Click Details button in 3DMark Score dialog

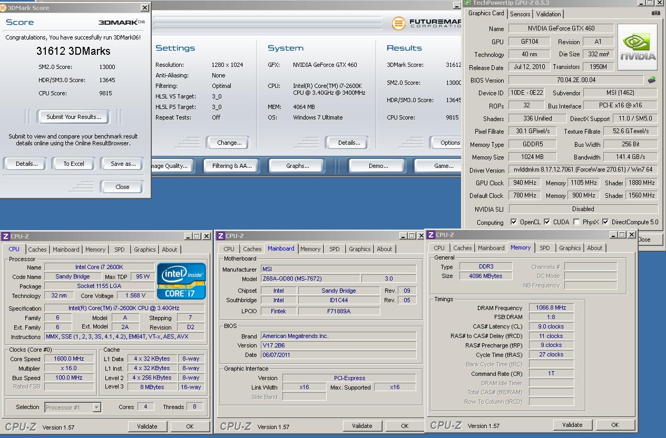pos(27,164)
